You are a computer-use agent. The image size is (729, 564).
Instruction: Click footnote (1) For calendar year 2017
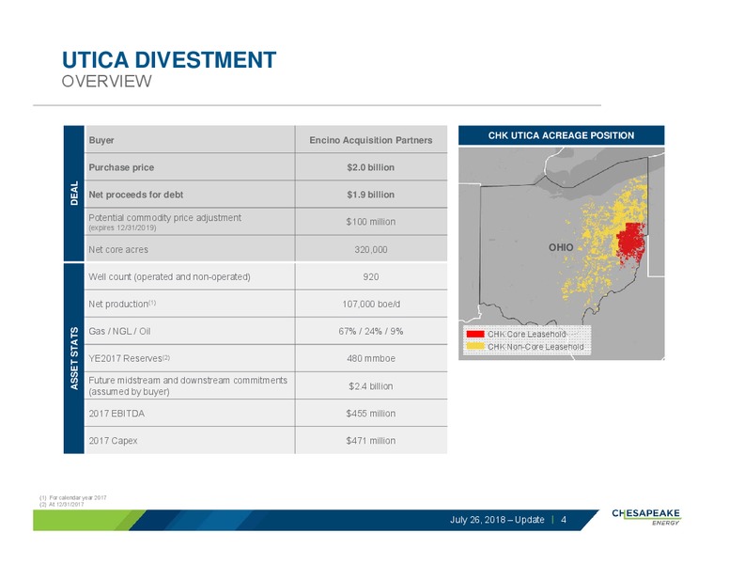tap(73, 497)
